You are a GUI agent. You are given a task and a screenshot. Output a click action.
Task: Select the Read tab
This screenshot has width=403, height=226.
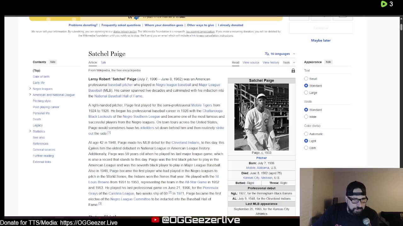pyautogui.click(x=236, y=62)
